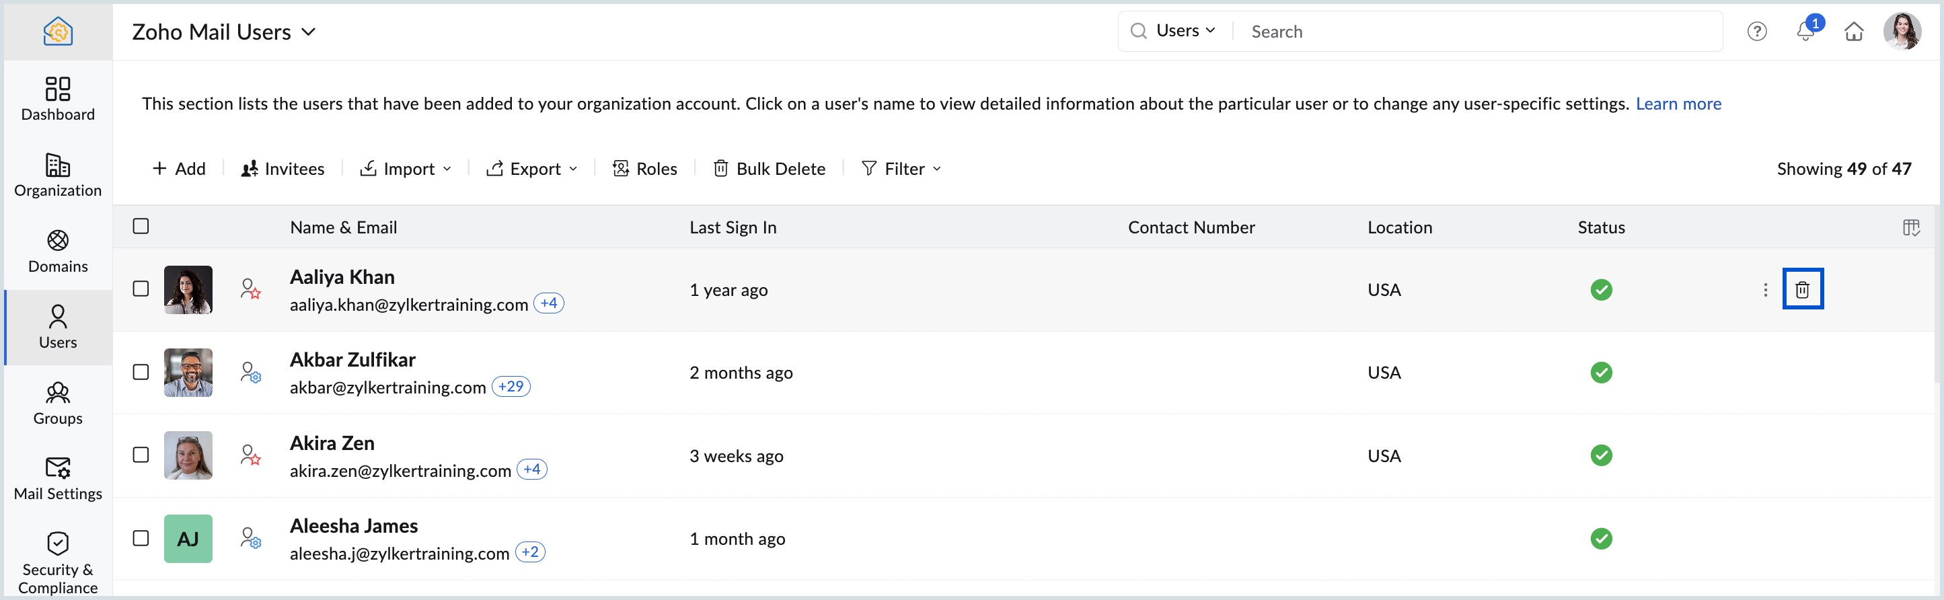This screenshot has height=600, width=1944.
Task: Open column customization icon in table header
Action: pyautogui.click(x=1911, y=227)
